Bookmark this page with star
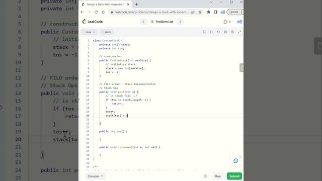The height and width of the screenshot is (181, 322). [x=200, y=12]
